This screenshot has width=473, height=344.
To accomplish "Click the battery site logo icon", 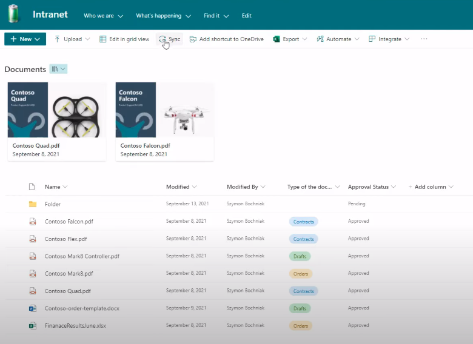I will (x=13, y=14).
